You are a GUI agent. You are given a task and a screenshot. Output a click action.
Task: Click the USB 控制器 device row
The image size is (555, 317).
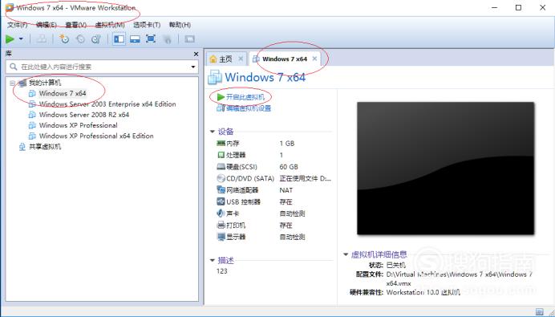click(274, 202)
